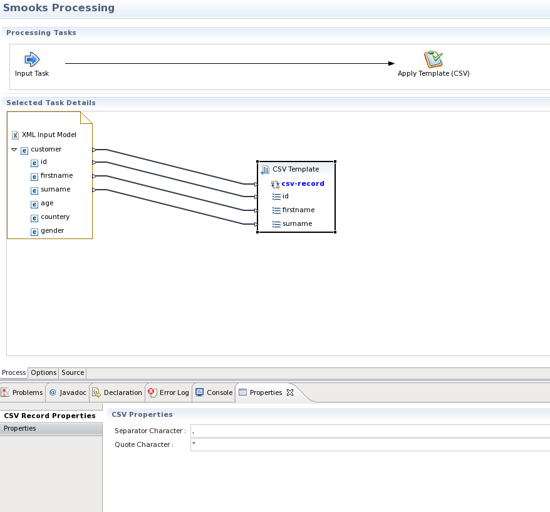550x512 pixels.
Task: Switch to the Process tab
Action: coord(14,372)
